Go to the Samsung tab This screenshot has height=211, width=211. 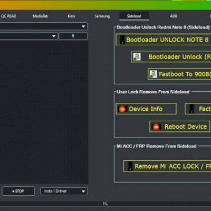102,16
